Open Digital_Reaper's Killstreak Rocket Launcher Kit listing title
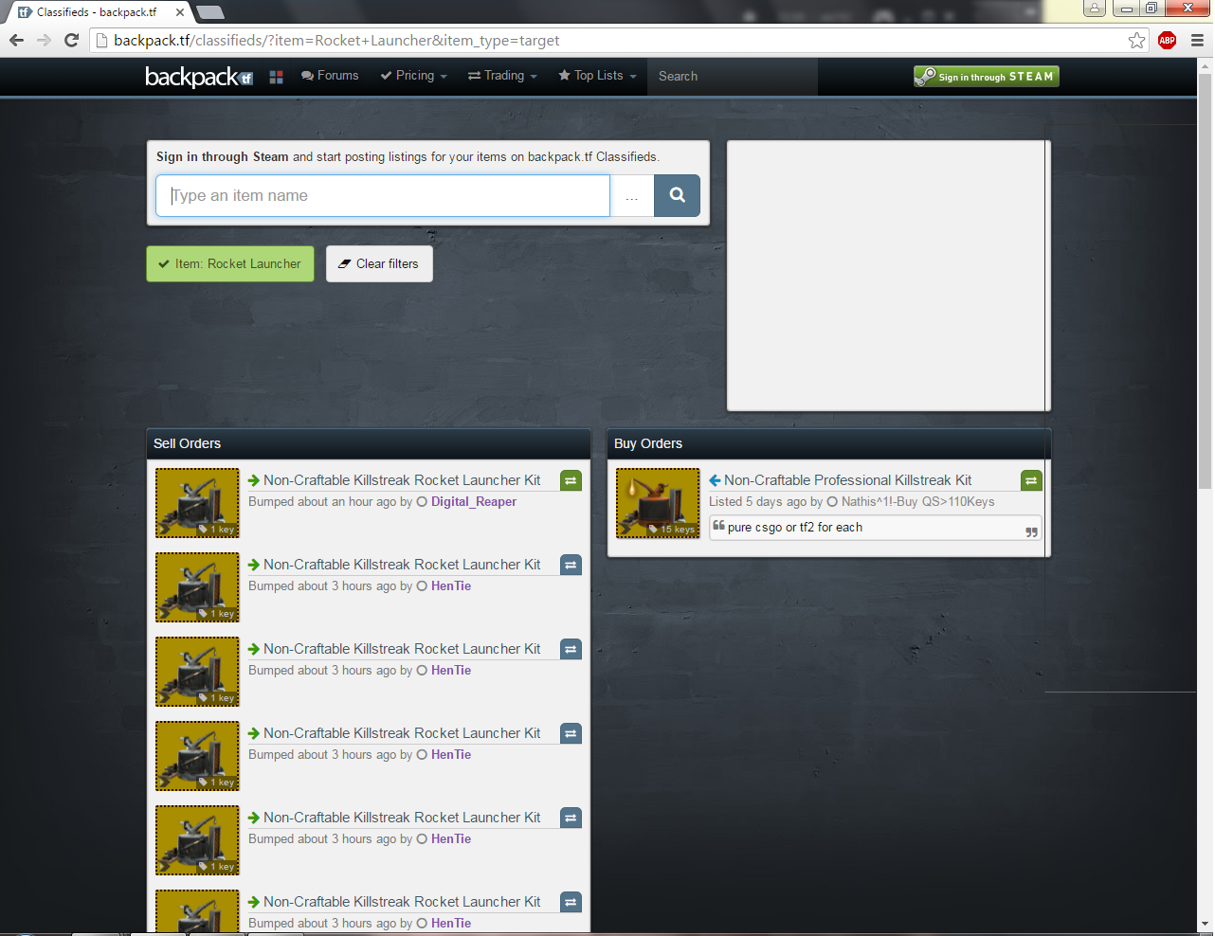Screen dimensions: 1215x936 pos(402,480)
